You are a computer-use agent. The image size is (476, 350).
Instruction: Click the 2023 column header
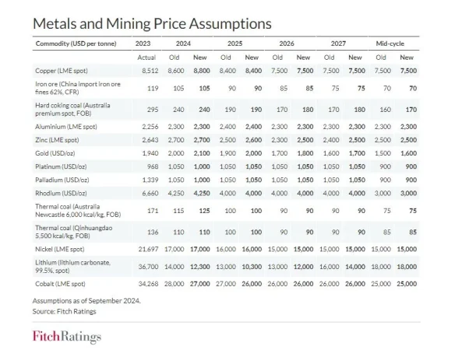143,43
